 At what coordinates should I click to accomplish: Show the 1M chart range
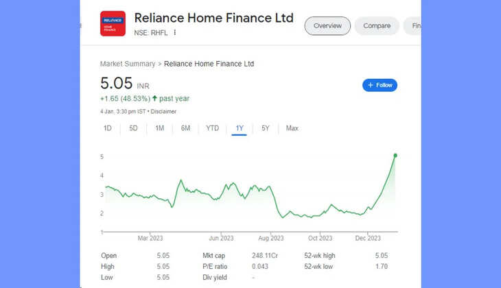point(160,128)
